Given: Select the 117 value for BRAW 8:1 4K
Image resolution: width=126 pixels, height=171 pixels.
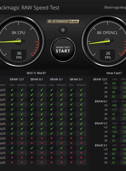Looking at the screenshot, I should pos(114,110).
